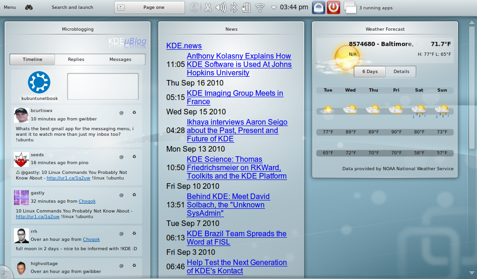
Task: Click the Bluetooth tray icon
Action: point(234,7)
